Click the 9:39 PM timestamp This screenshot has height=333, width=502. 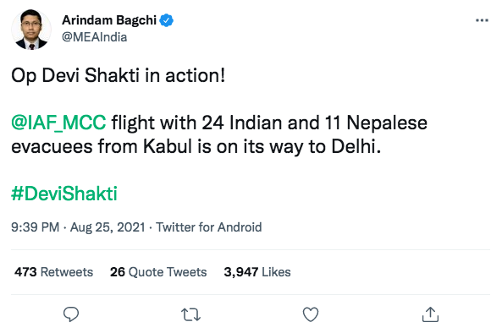(36, 227)
